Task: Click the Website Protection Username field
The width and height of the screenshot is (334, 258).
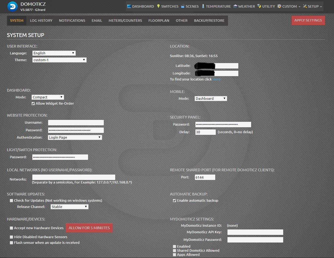Action: [x=76, y=123]
